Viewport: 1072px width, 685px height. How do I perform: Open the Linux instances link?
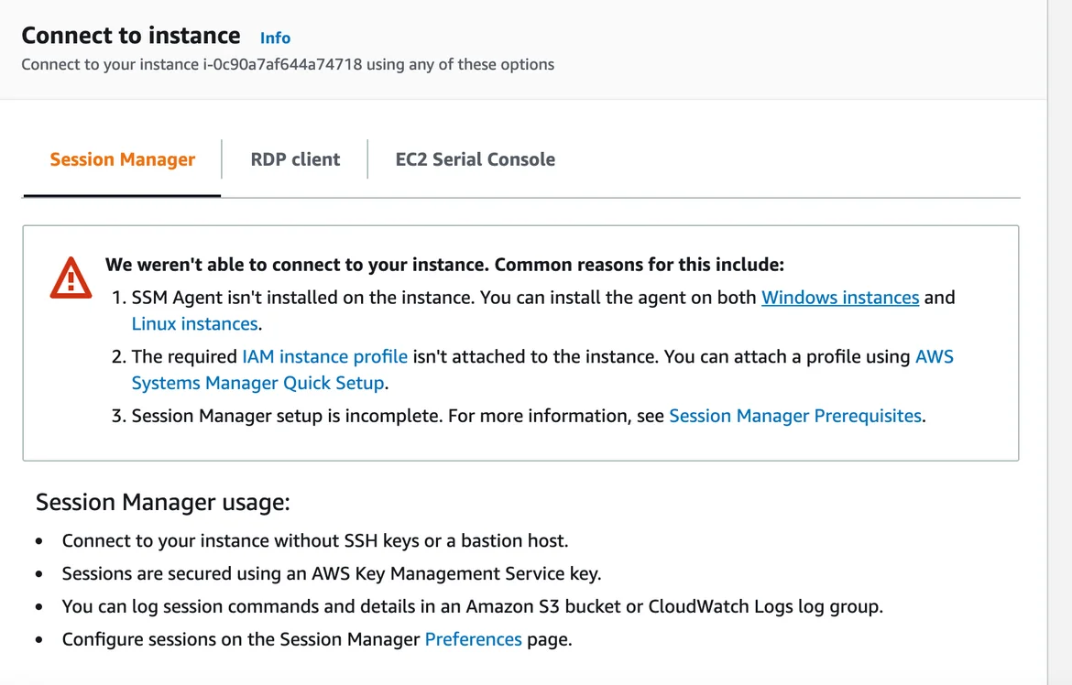click(x=194, y=324)
